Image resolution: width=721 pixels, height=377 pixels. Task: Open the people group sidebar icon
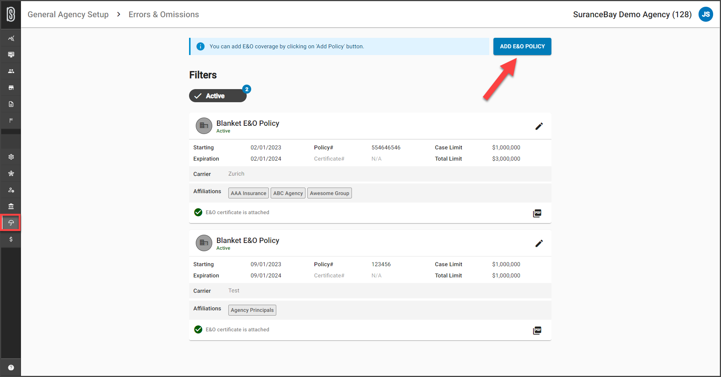[11, 71]
